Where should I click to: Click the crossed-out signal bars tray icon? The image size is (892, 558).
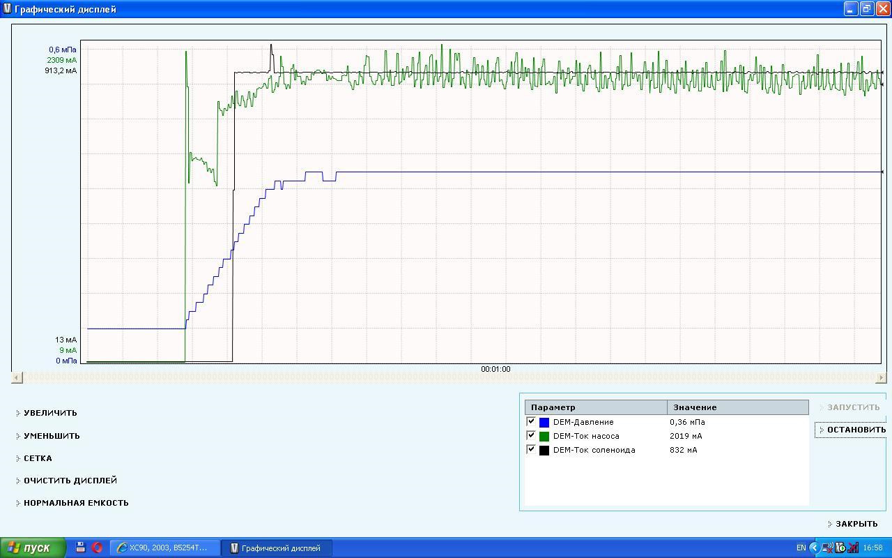point(852,548)
